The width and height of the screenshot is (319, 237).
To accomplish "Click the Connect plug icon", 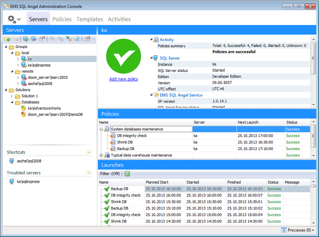I will tap(52, 39).
